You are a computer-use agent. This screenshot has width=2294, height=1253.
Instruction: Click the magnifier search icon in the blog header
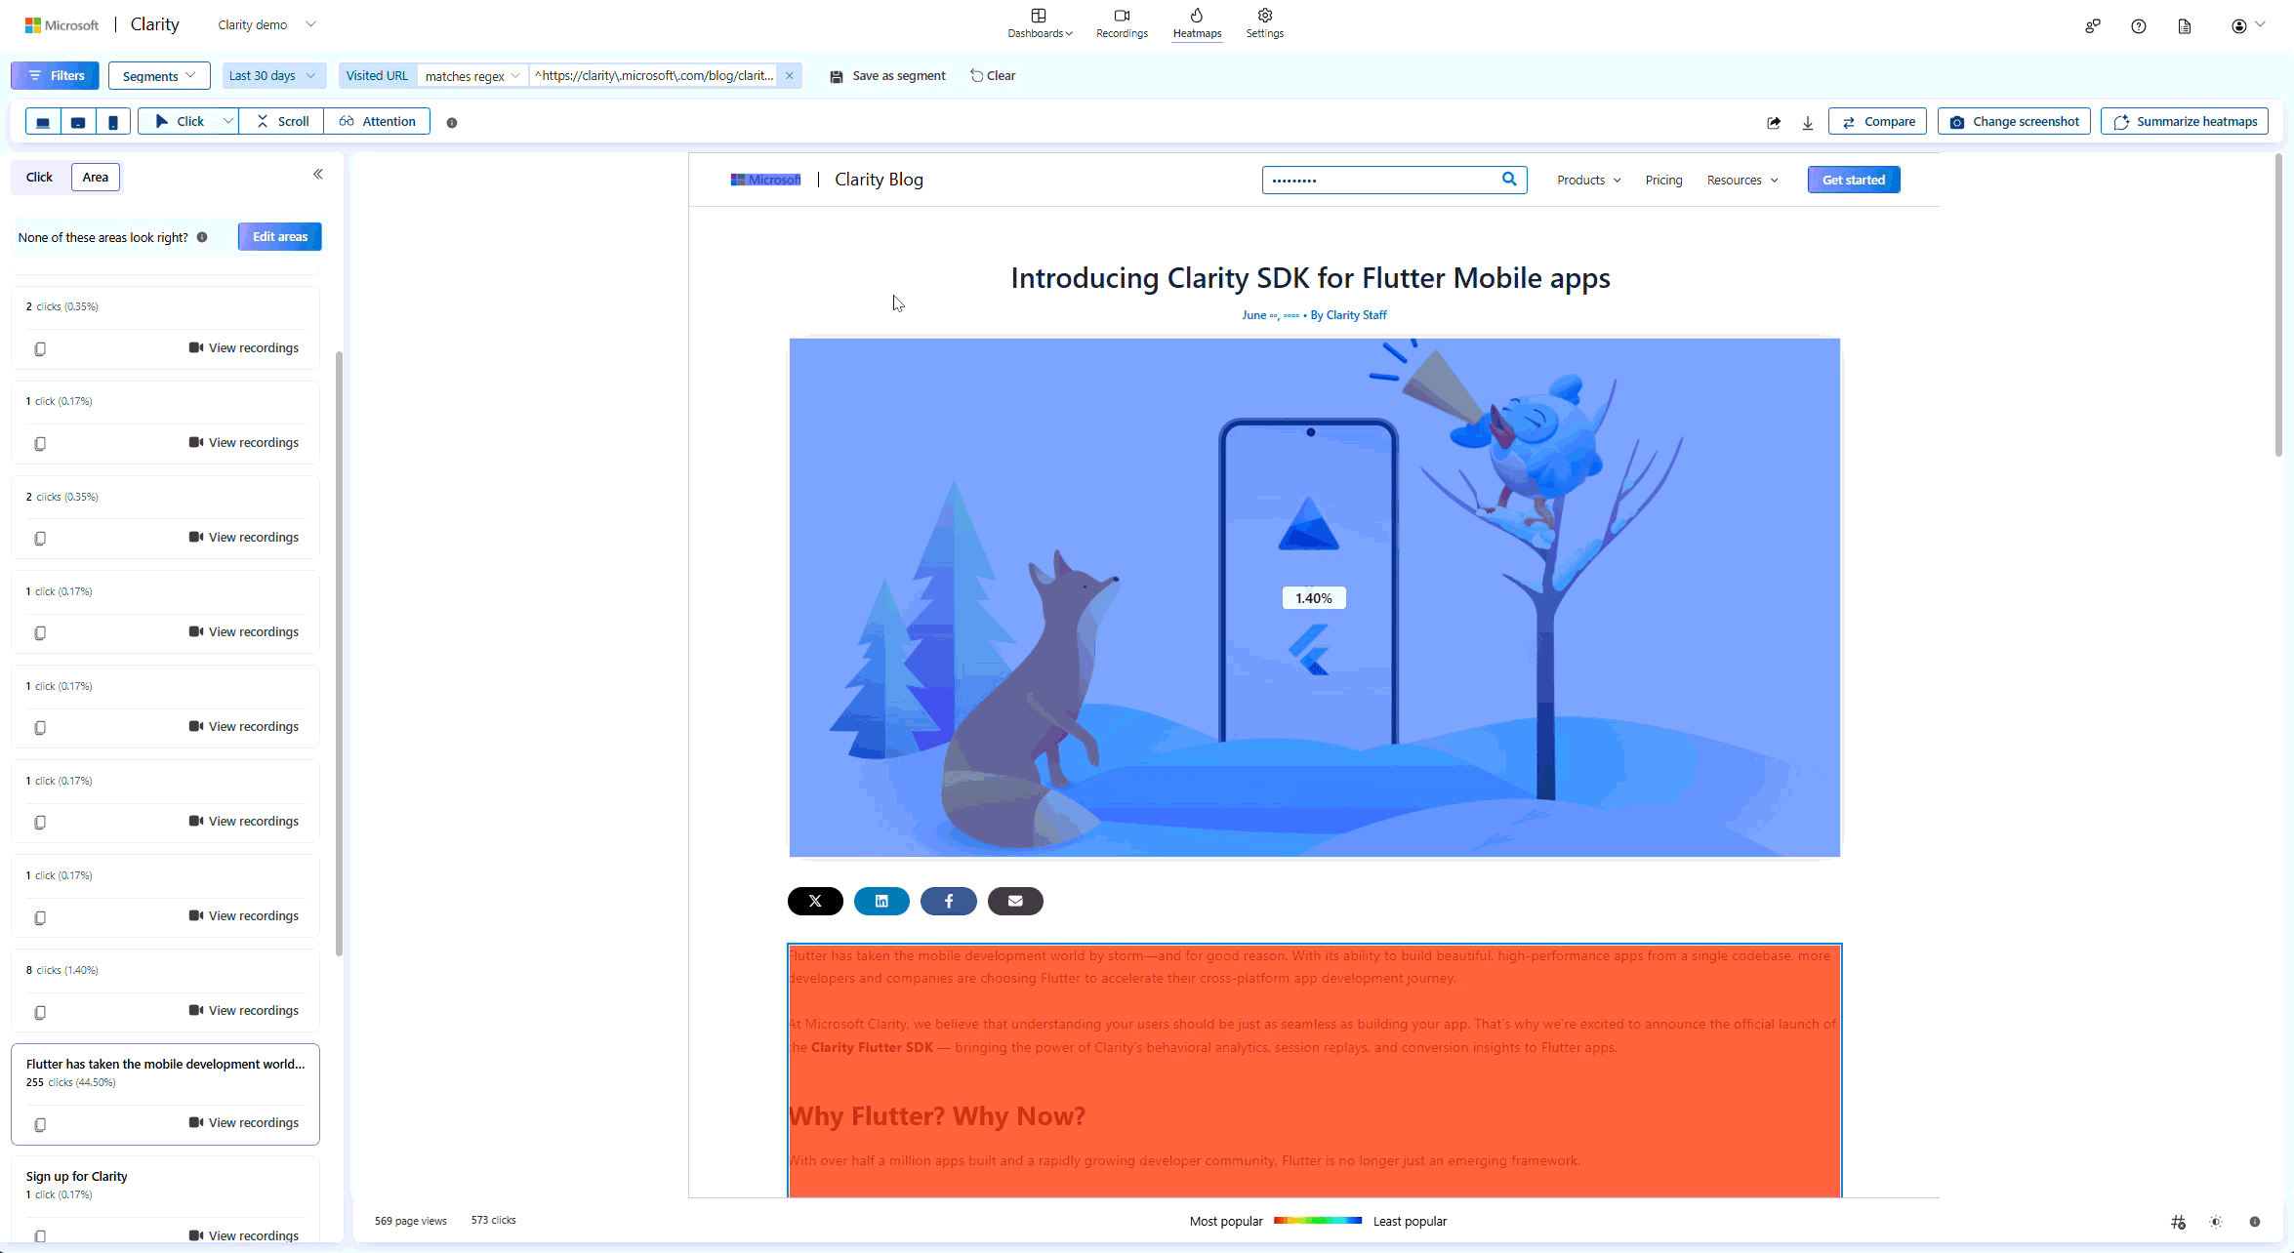coord(1509,179)
